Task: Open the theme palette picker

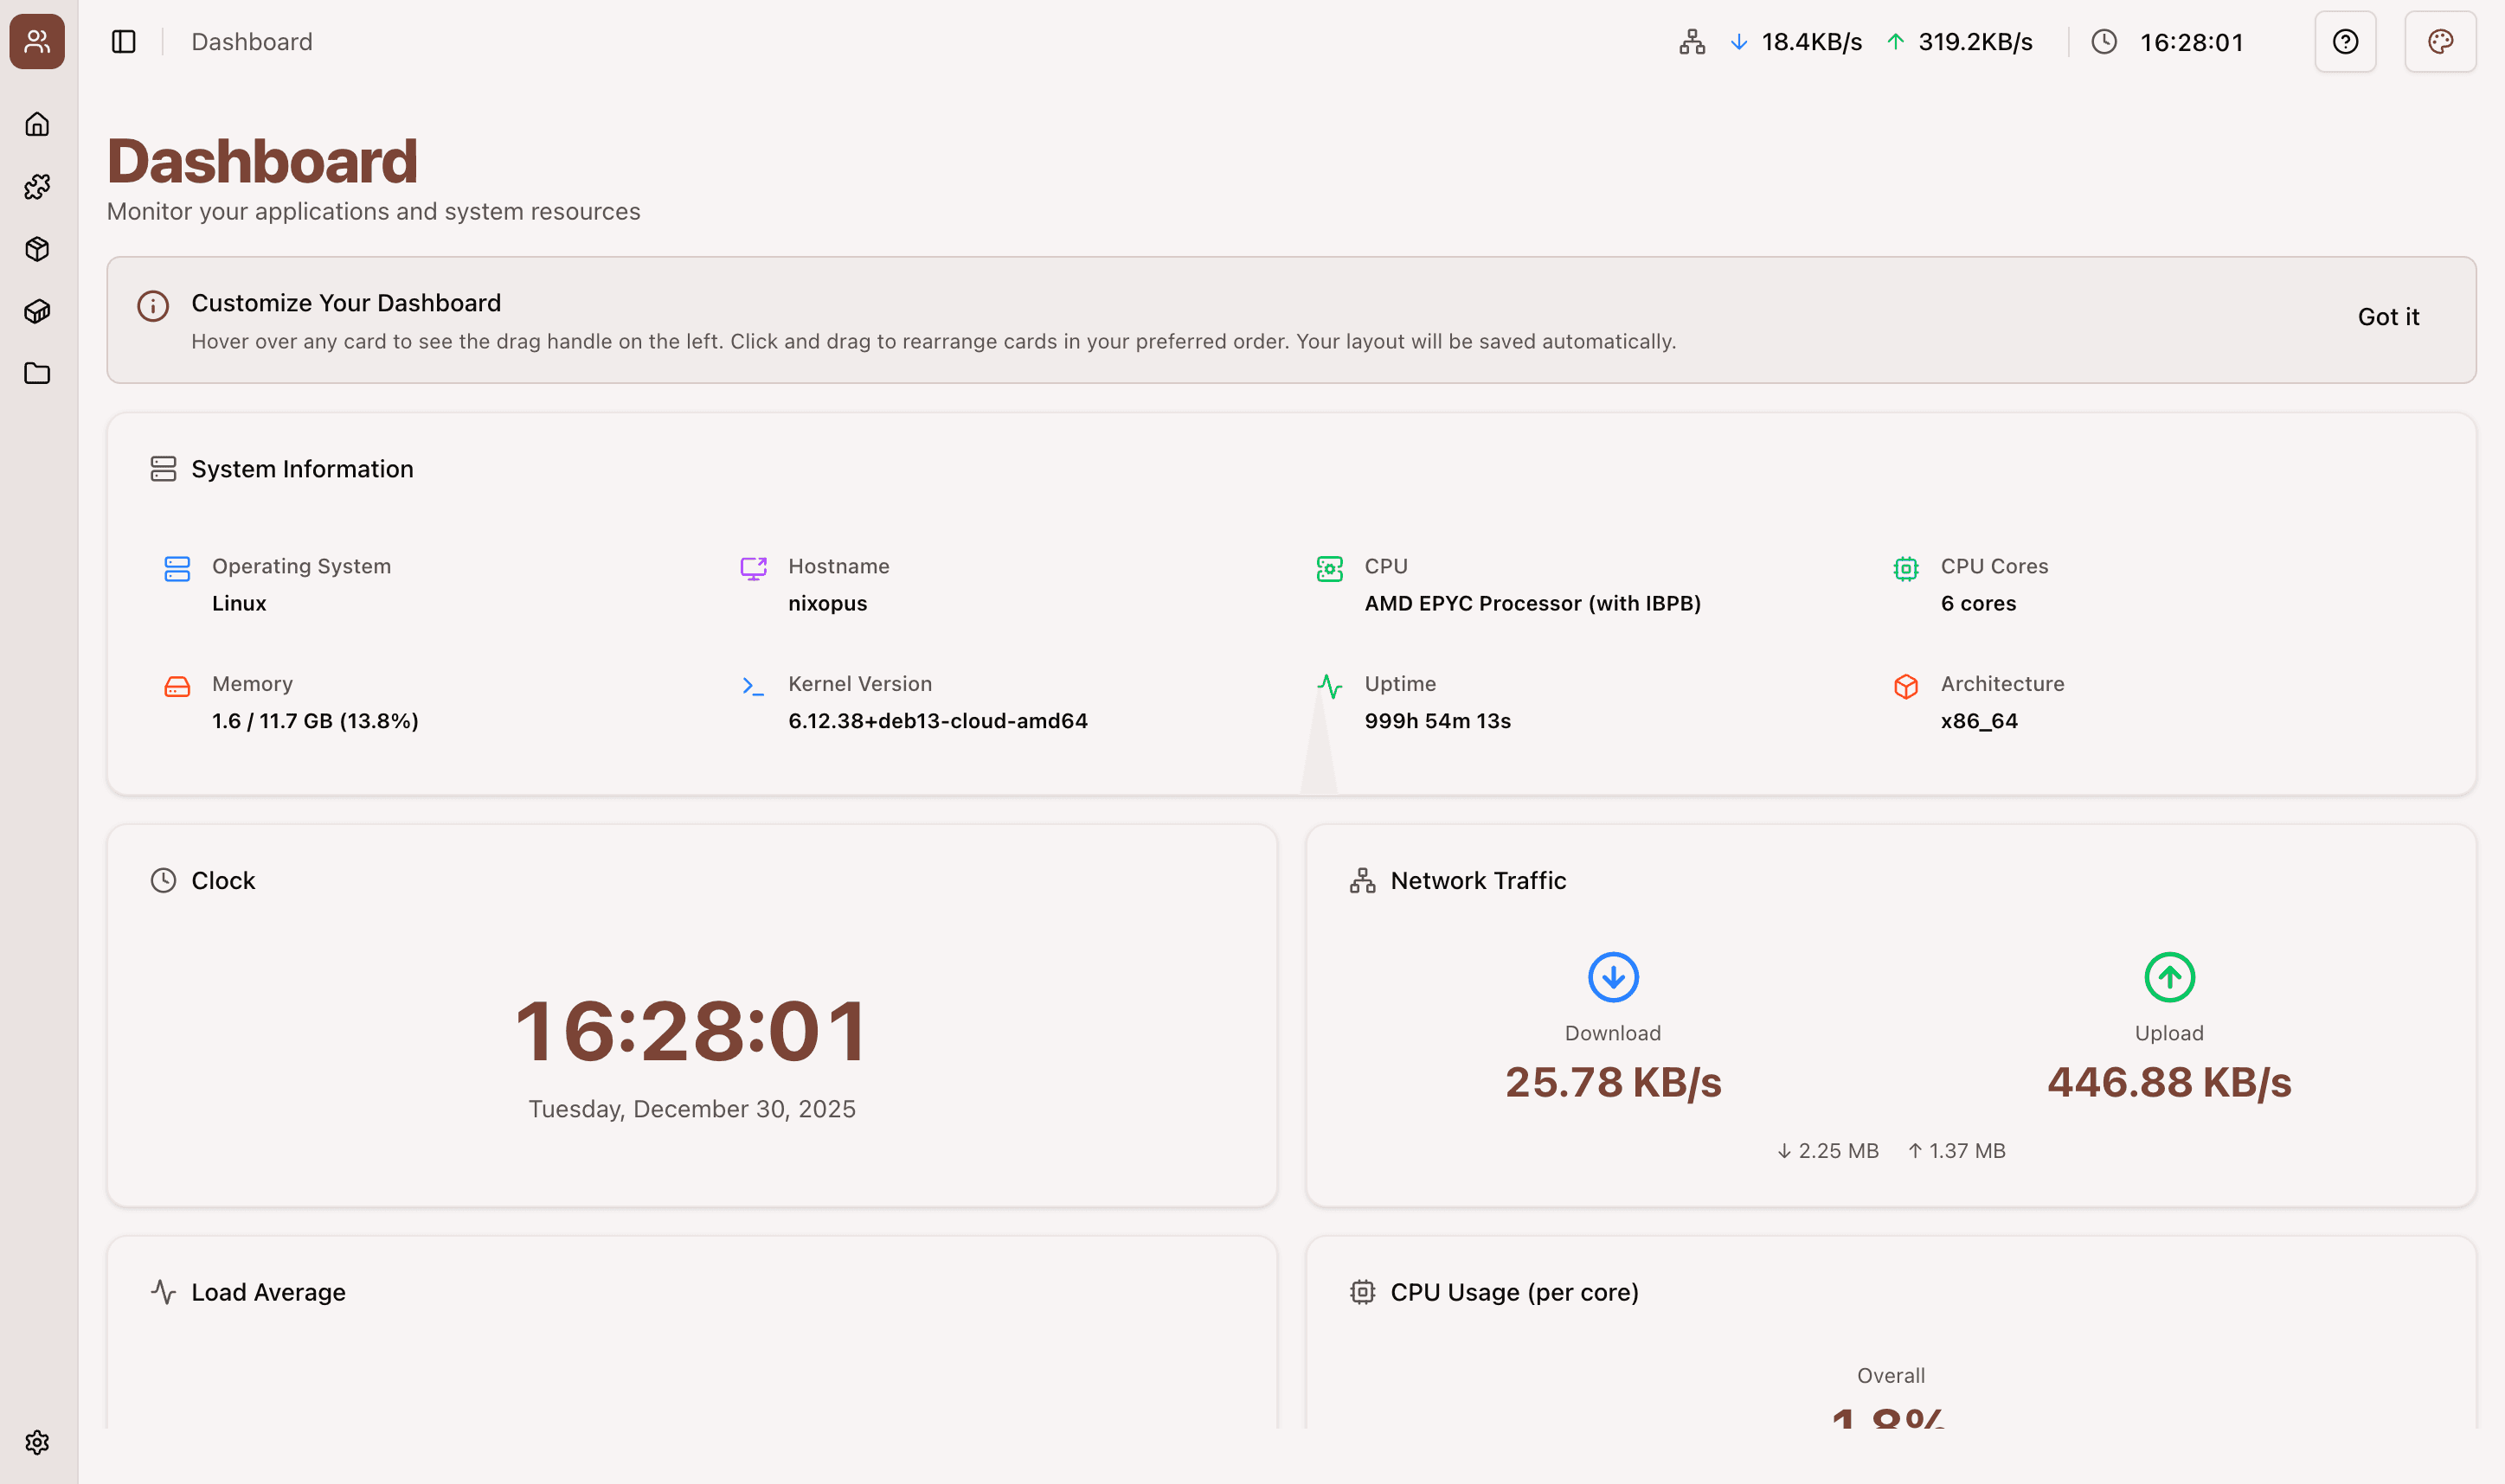Action: tap(2440, 41)
